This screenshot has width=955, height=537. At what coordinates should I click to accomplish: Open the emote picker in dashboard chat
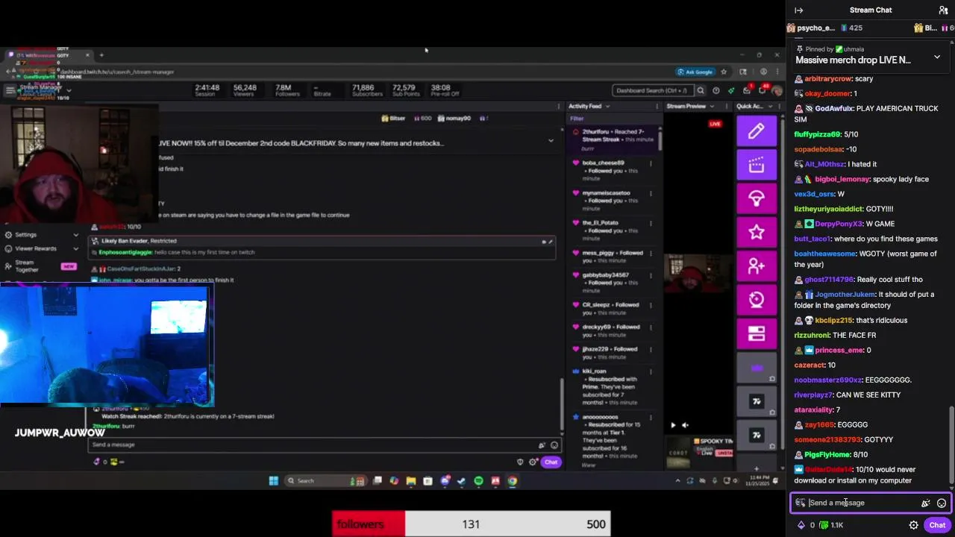click(x=554, y=445)
